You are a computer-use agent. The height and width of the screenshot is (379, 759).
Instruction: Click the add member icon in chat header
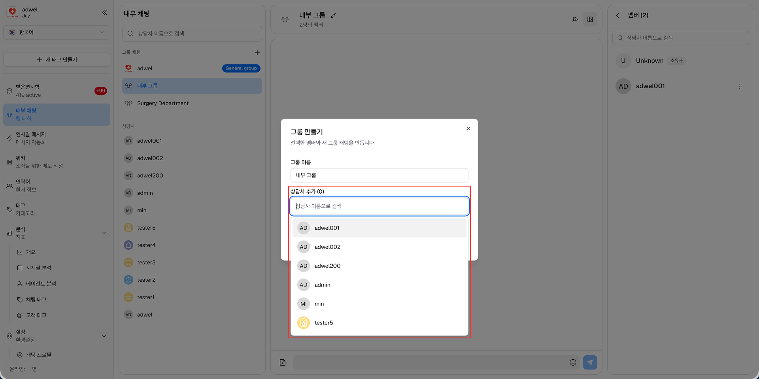coord(576,19)
